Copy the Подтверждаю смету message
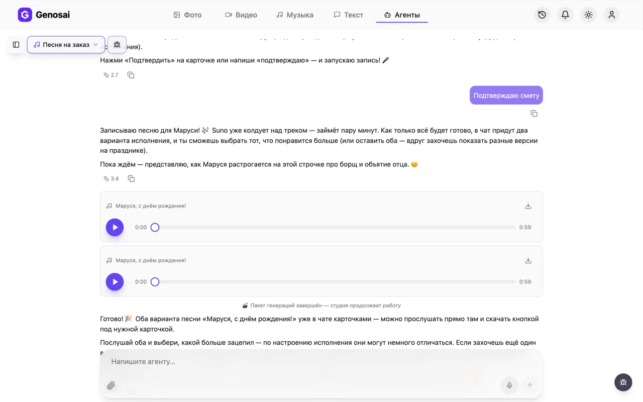 pyautogui.click(x=534, y=114)
